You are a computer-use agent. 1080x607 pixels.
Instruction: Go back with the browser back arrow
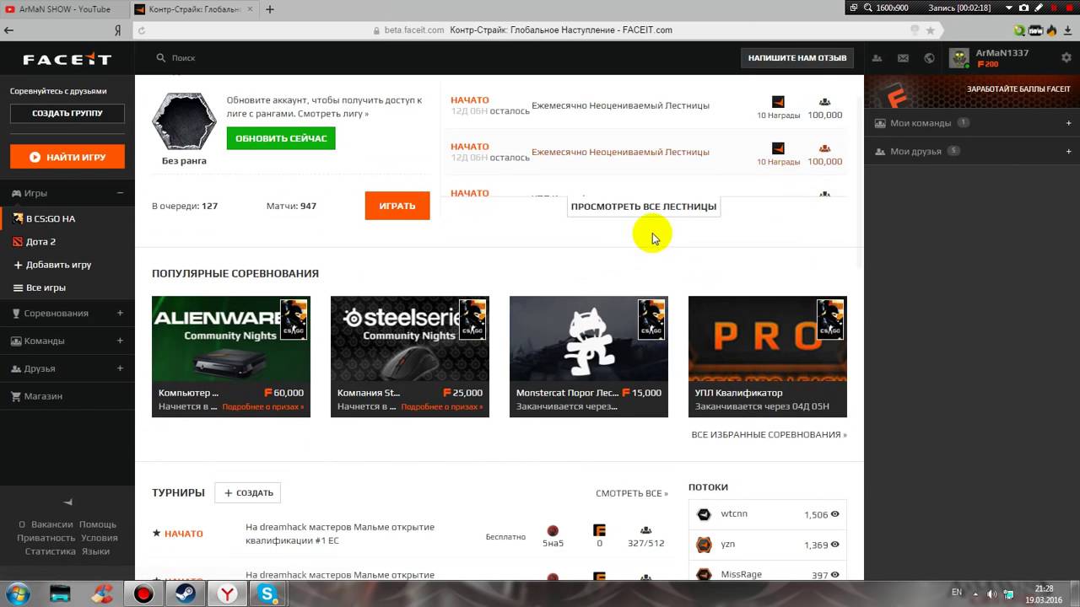point(9,30)
